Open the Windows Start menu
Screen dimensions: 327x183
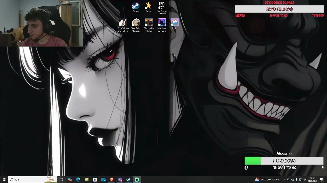[x=4, y=180]
